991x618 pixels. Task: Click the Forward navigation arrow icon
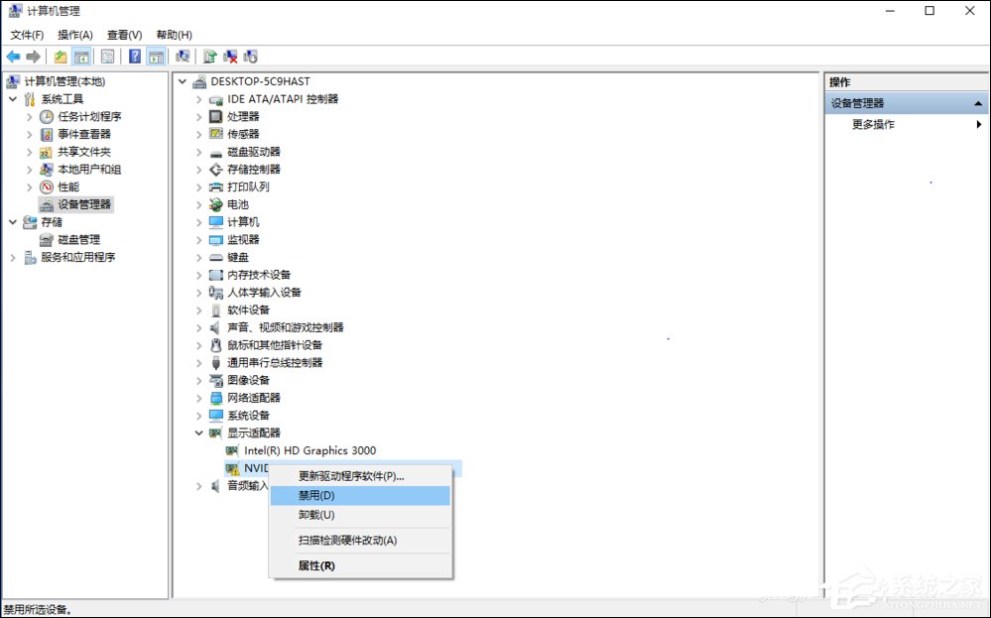(33, 57)
